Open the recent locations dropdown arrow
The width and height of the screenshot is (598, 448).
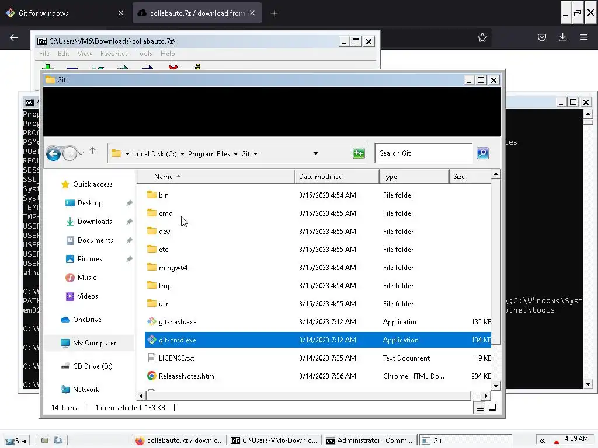(x=81, y=153)
